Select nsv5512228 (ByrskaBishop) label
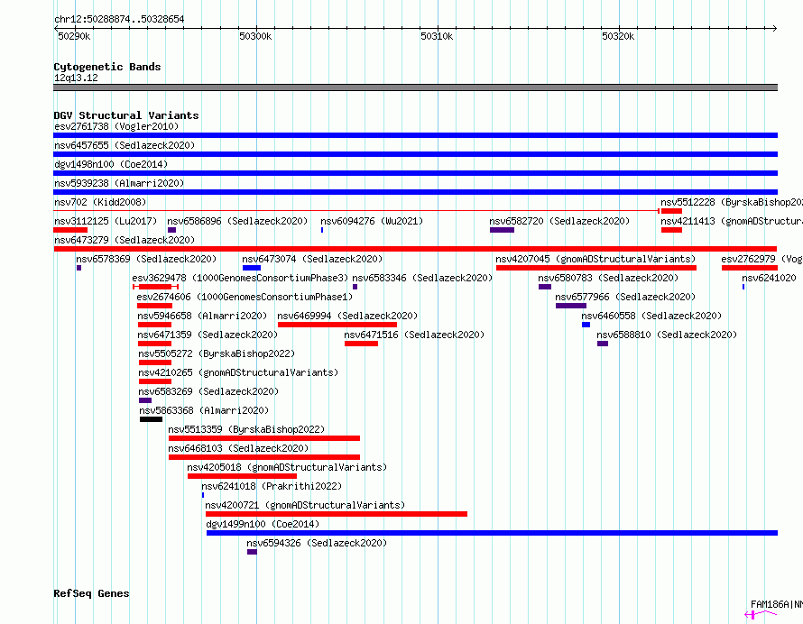Viewport: 803px width, 624px height. coord(732,202)
